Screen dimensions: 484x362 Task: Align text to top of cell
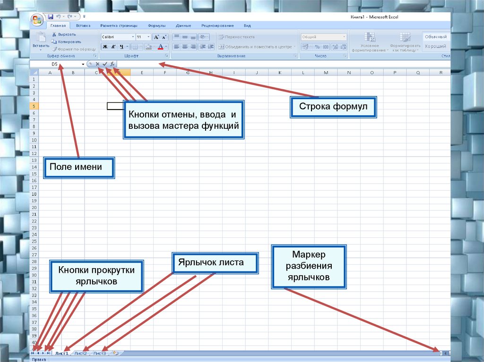(x=177, y=37)
